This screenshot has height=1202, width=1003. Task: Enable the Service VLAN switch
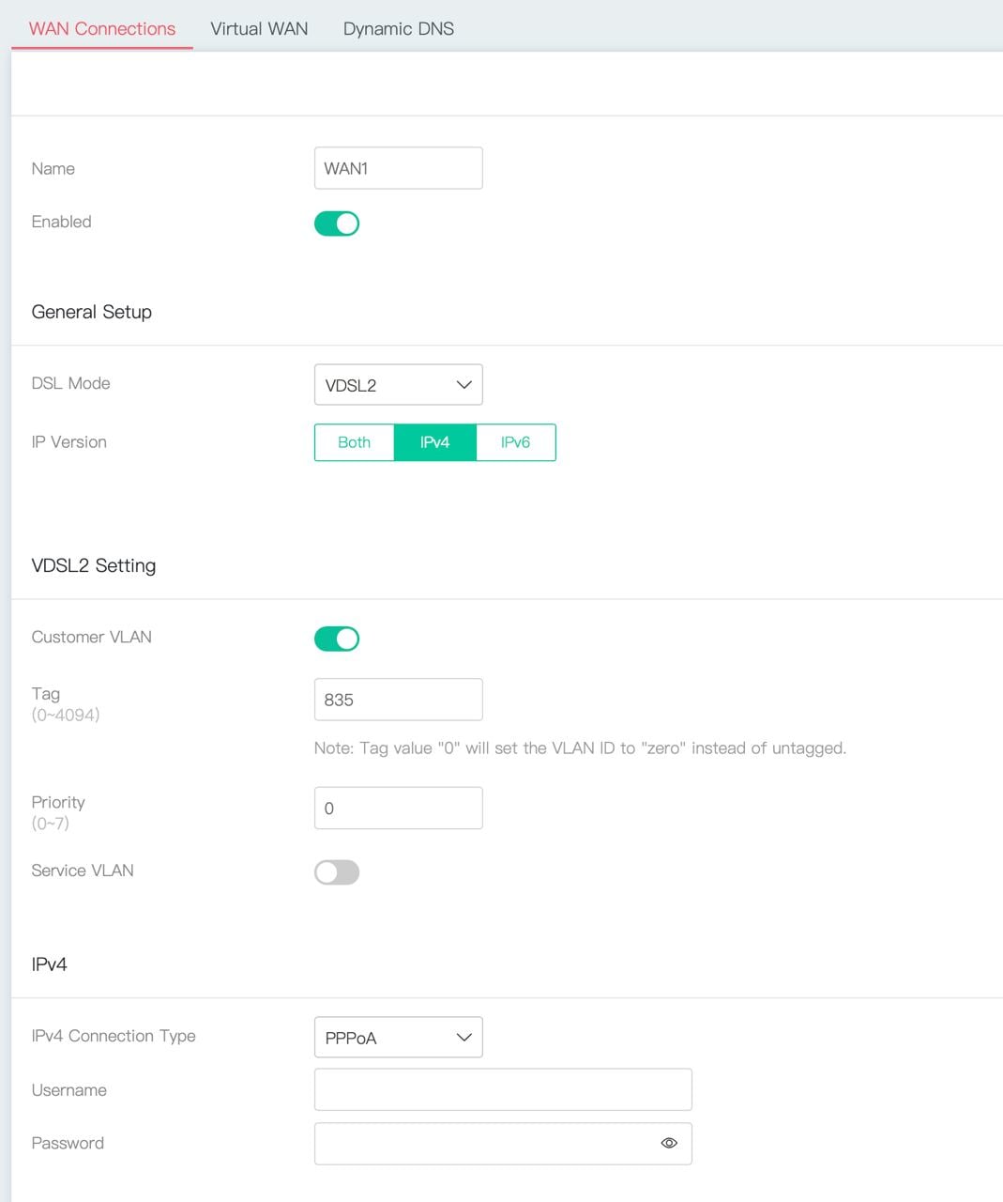pos(337,872)
